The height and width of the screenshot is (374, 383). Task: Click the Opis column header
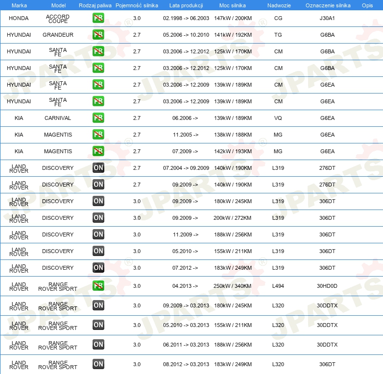click(x=367, y=5)
